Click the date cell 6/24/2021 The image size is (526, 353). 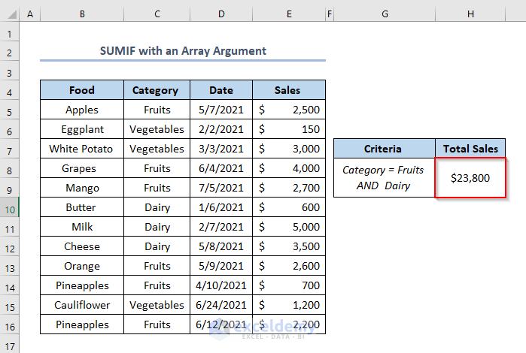[221, 305]
